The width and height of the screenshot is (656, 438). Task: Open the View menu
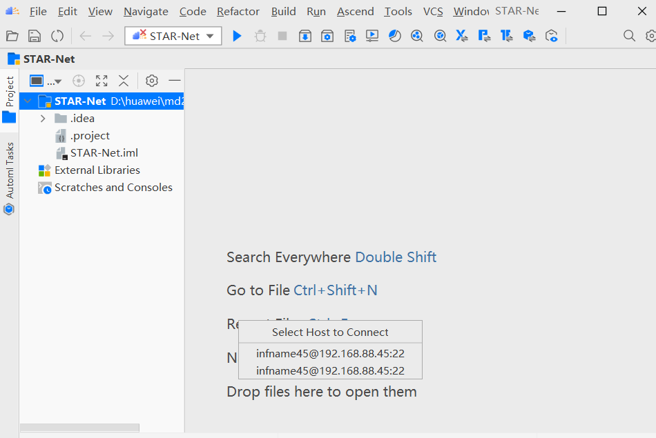coord(100,11)
